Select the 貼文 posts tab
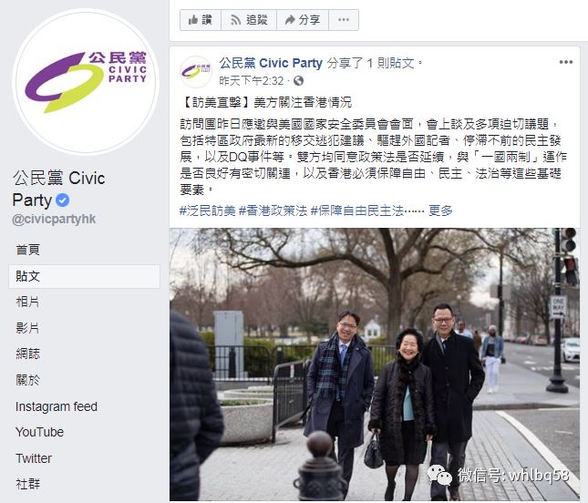 coord(85,277)
